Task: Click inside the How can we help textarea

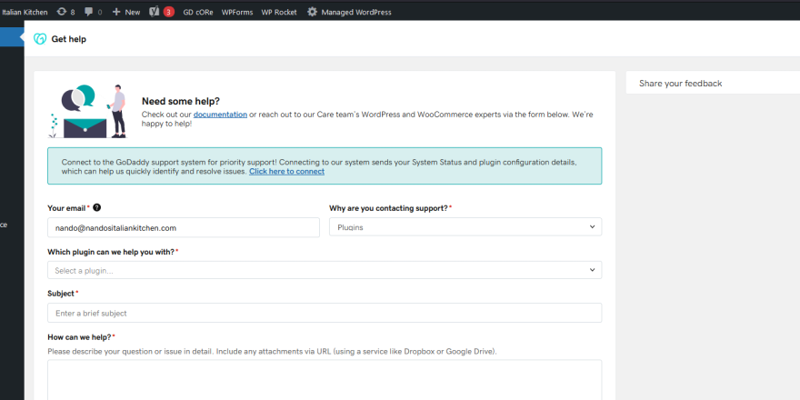Action: coord(325,380)
